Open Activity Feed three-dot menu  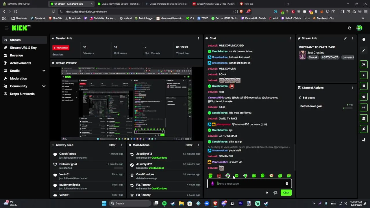coord(121,145)
